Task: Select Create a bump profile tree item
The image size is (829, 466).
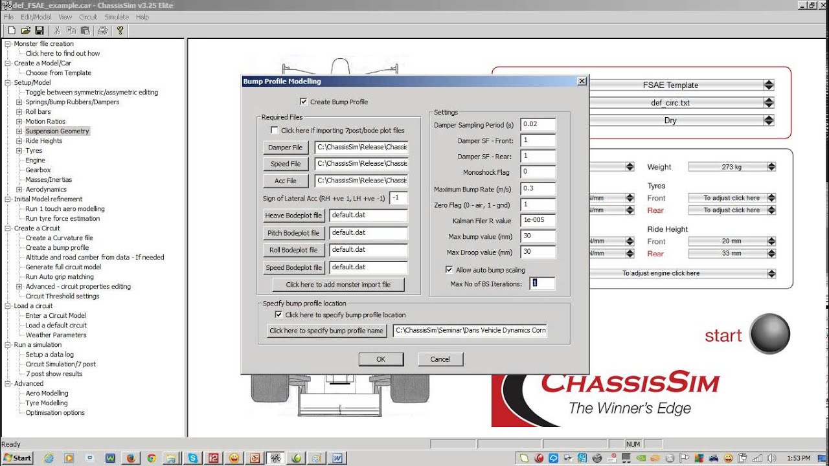Action: pyautogui.click(x=57, y=247)
